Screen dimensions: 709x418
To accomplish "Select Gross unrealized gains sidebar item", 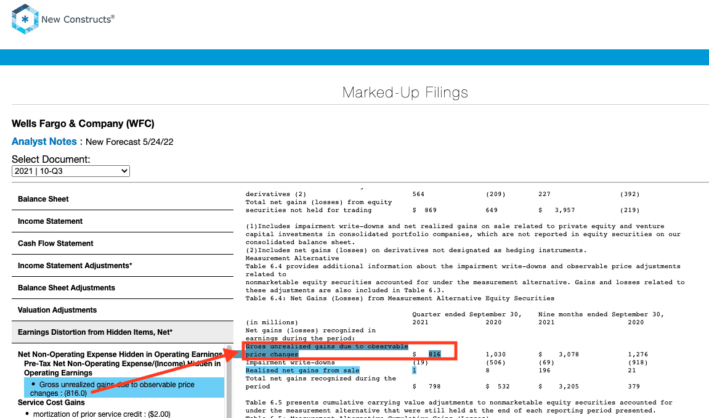I will [124, 388].
